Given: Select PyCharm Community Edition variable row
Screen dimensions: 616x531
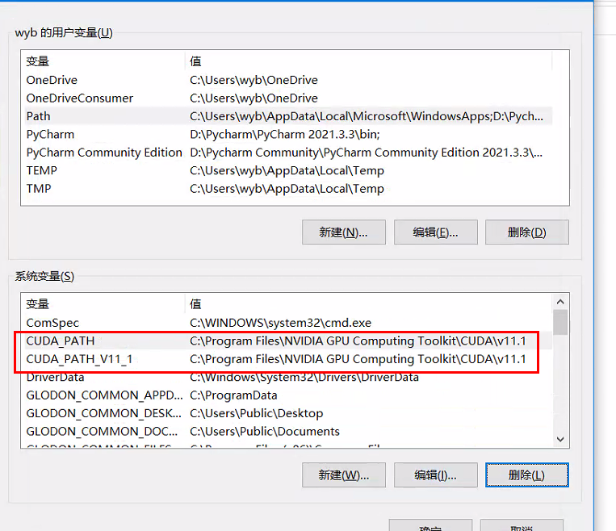Looking at the screenshot, I should [288, 153].
